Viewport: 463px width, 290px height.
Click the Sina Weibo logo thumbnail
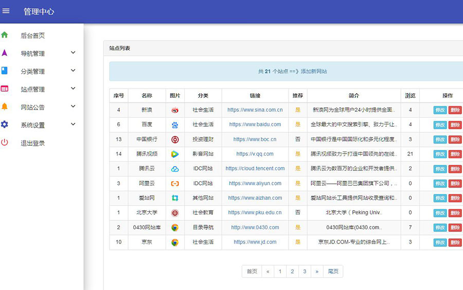pyautogui.click(x=175, y=110)
